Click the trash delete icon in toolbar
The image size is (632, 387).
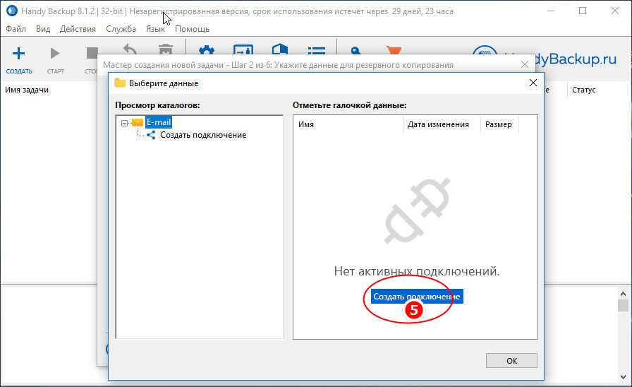(x=166, y=50)
